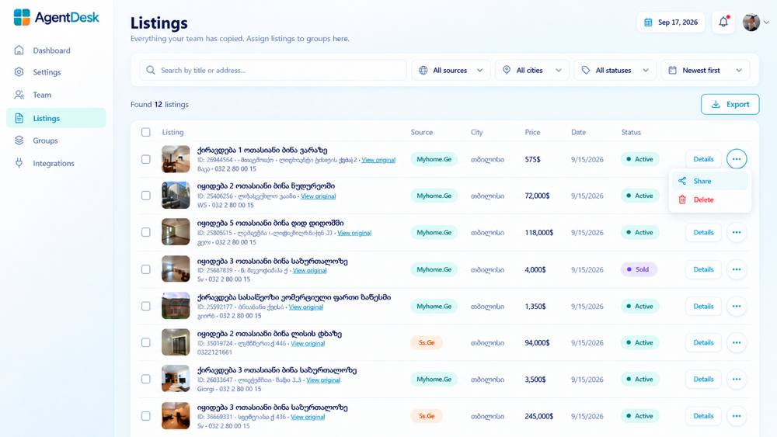Click the download icon in Export button
The image size is (777, 437).
coord(716,105)
